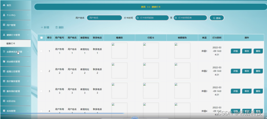Expand the 疫情公告管理 chevron
267x119 pixels.
click(x=28, y=71)
